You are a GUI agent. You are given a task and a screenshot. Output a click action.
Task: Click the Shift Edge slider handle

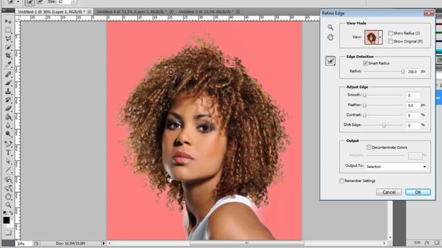(384, 125)
